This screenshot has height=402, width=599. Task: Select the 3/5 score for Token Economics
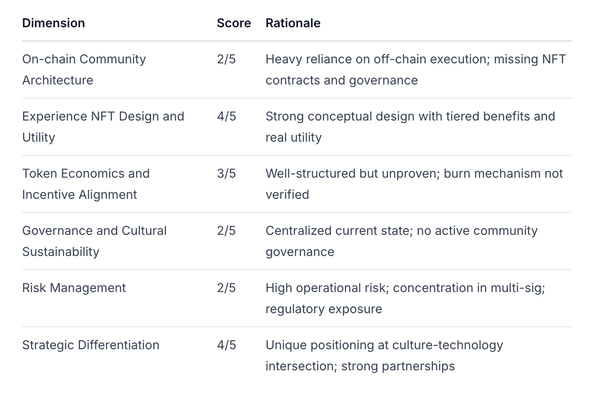[x=226, y=173]
